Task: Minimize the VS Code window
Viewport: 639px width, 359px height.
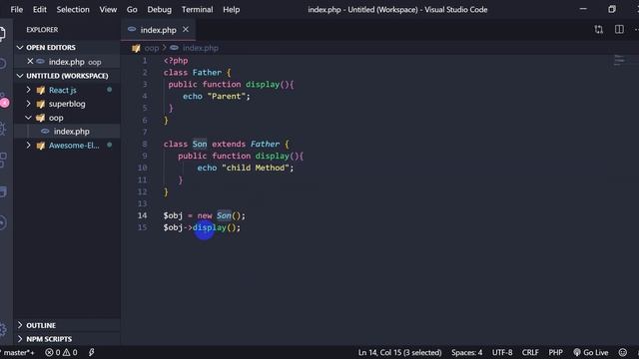Action: pos(583,9)
